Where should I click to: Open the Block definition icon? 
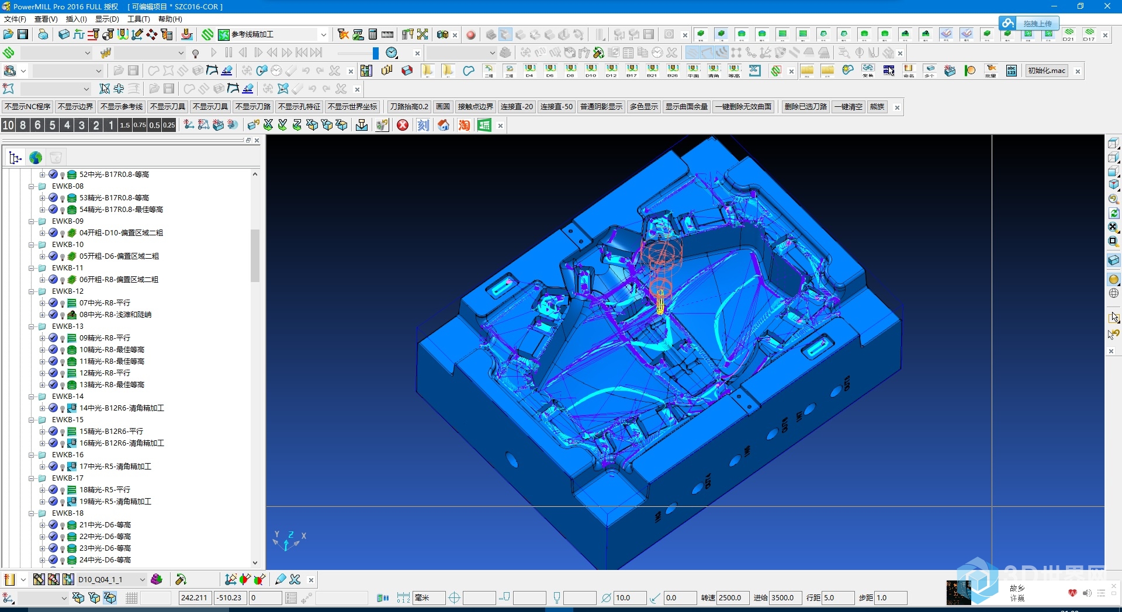click(64, 34)
